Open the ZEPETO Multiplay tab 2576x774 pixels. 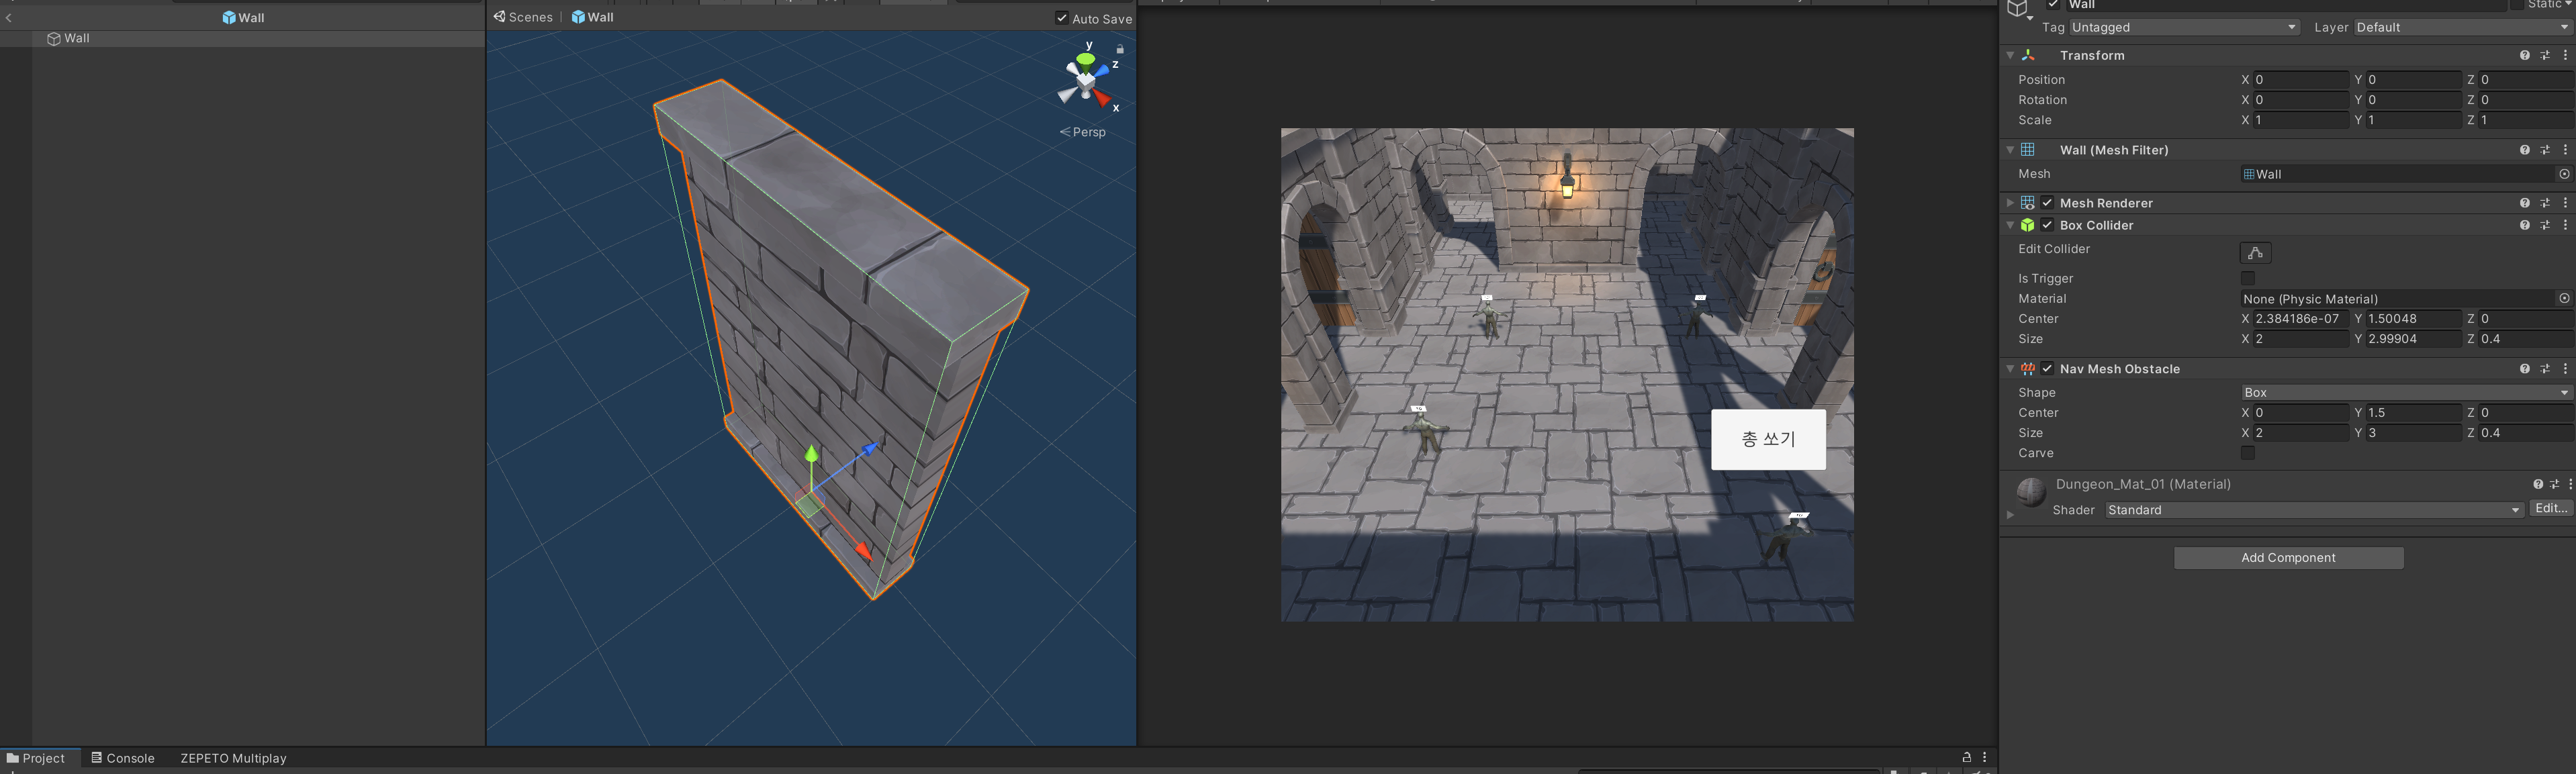[233, 758]
